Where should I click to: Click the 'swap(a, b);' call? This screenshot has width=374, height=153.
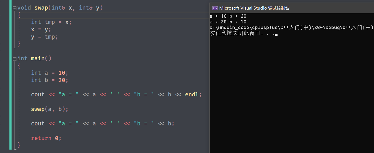(x=50, y=109)
